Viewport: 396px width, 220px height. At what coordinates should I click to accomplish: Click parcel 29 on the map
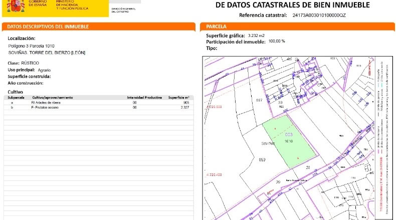coord(278,182)
